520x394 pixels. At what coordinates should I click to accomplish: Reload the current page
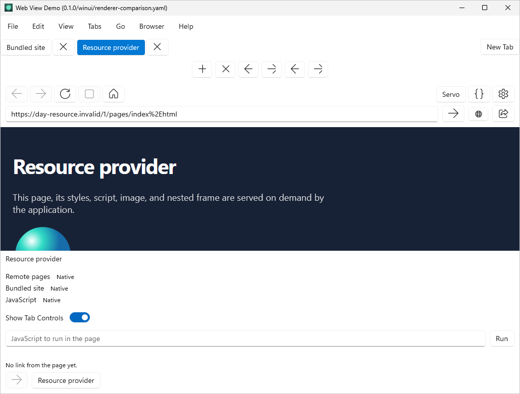pos(65,94)
